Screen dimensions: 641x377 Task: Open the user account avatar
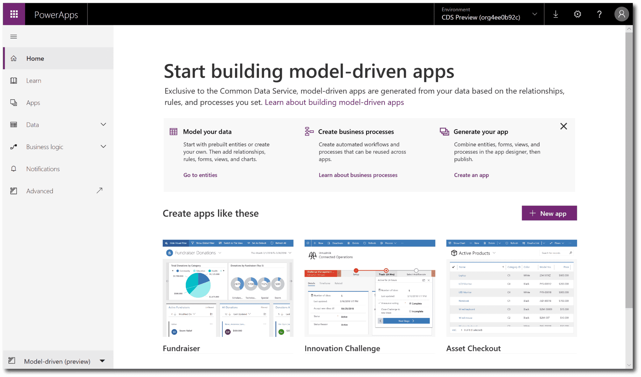(621, 14)
